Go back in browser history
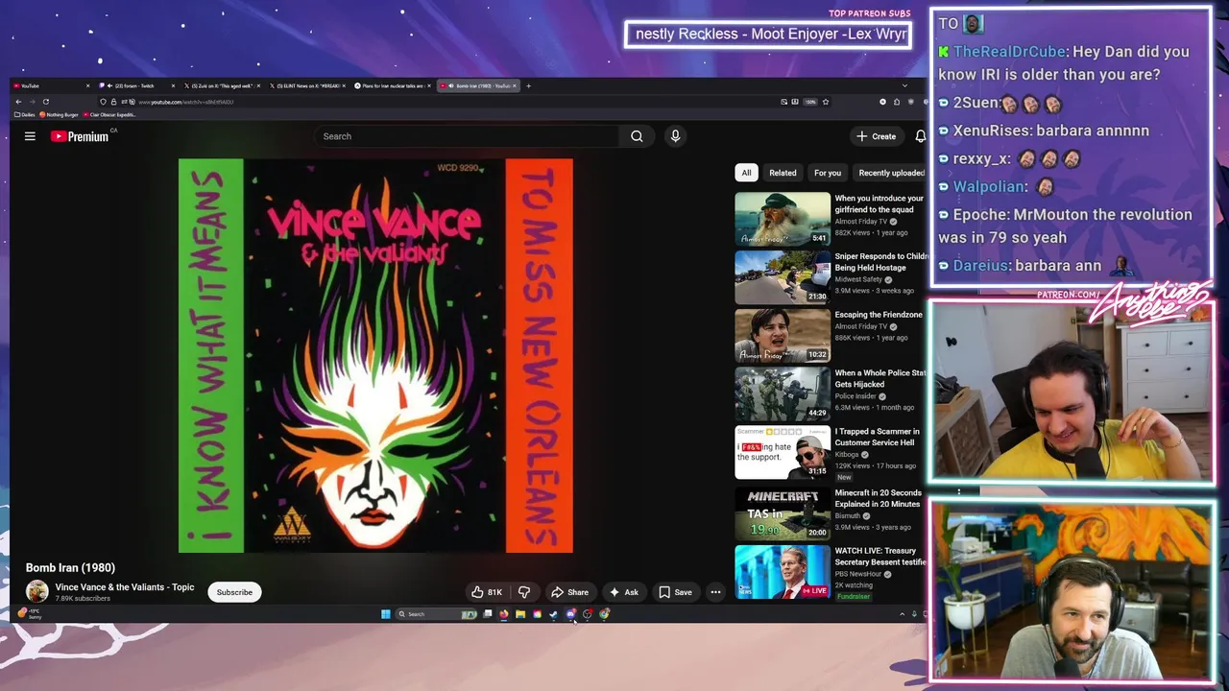Screen dimensions: 1229x691 click(18, 102)
